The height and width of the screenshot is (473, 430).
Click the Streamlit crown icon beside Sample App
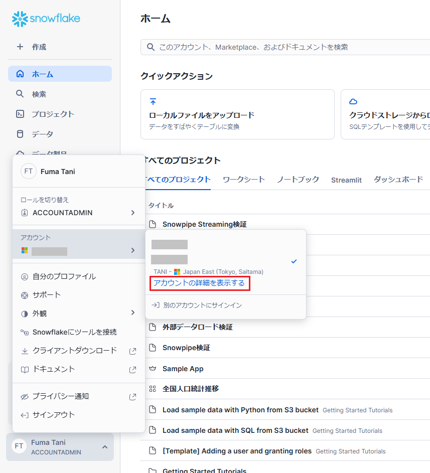(153, 368)
